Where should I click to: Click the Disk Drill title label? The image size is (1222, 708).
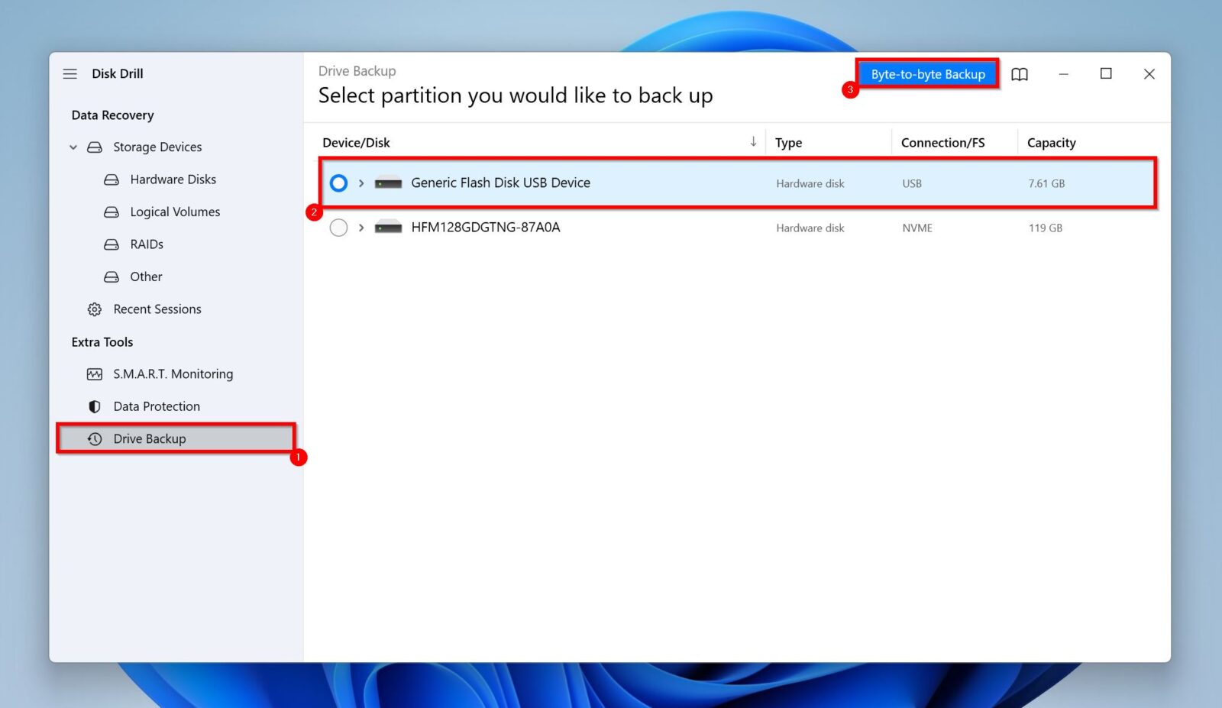tap(118, 73)
